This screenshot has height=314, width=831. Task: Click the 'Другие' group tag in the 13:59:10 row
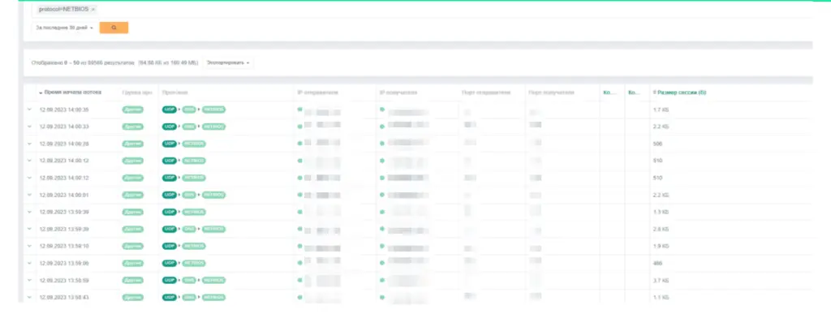pyautogui.click(x=132, y=246)
